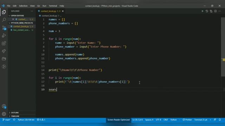Click the VS Code logo icon
The image size is (225, 126).
3,6
